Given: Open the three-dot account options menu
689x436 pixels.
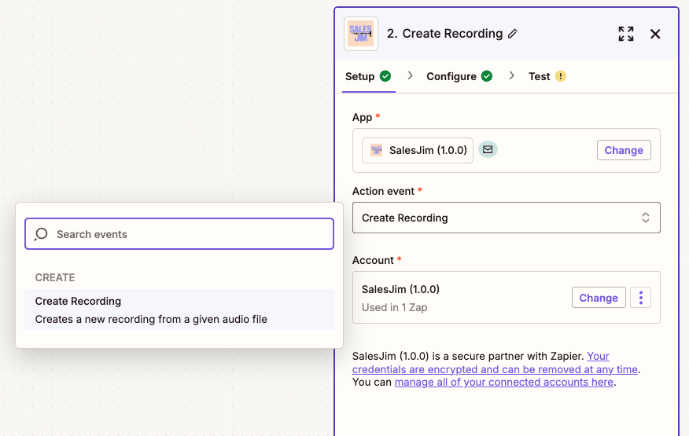Looking at the screenshot, I should coord(640,298).
